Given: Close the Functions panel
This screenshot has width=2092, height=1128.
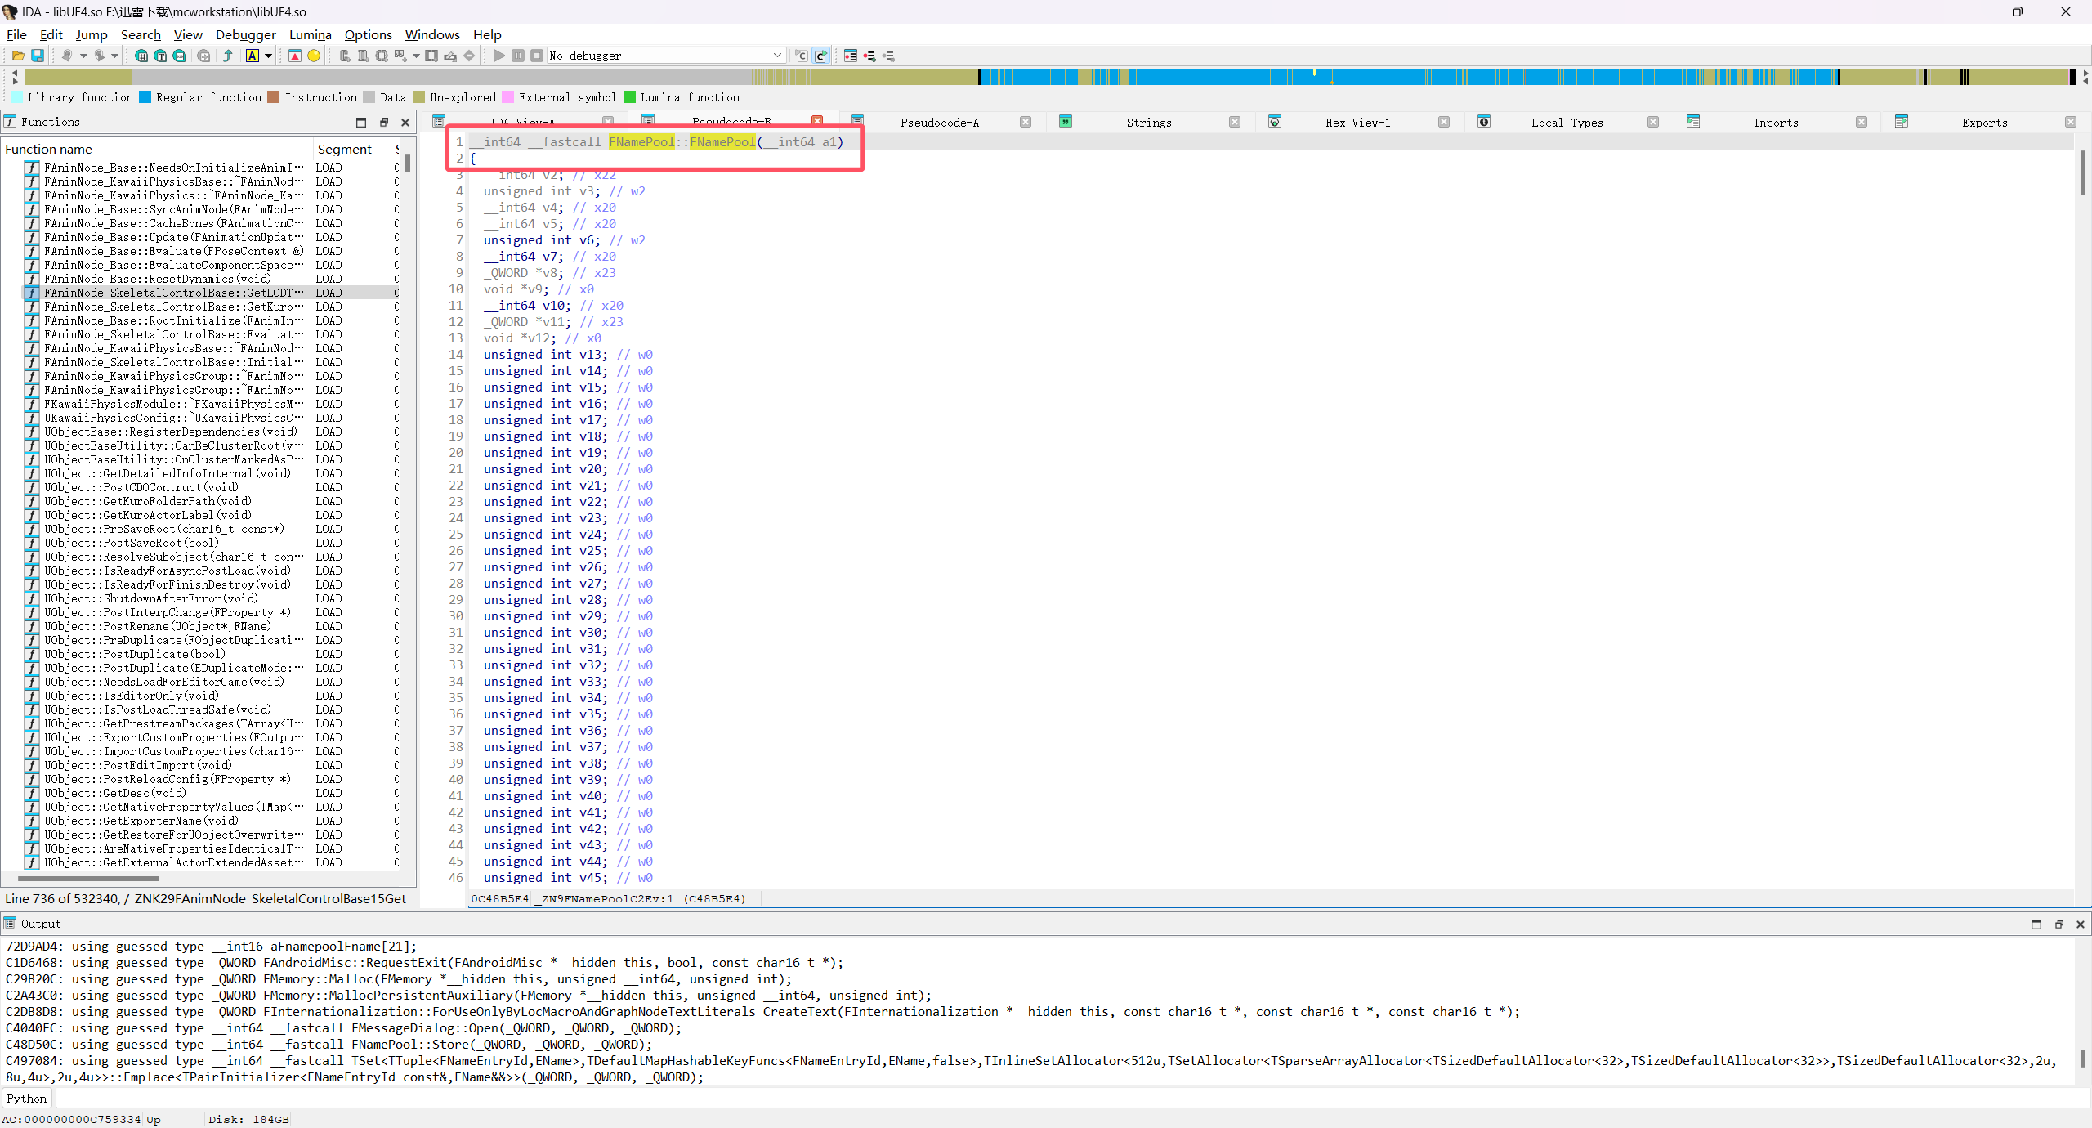Looking at the screenshot, I should (x=405, y=123).
